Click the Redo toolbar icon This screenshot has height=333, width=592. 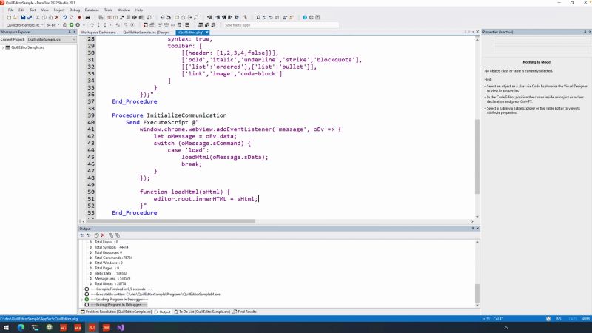[x=71, y=17]
